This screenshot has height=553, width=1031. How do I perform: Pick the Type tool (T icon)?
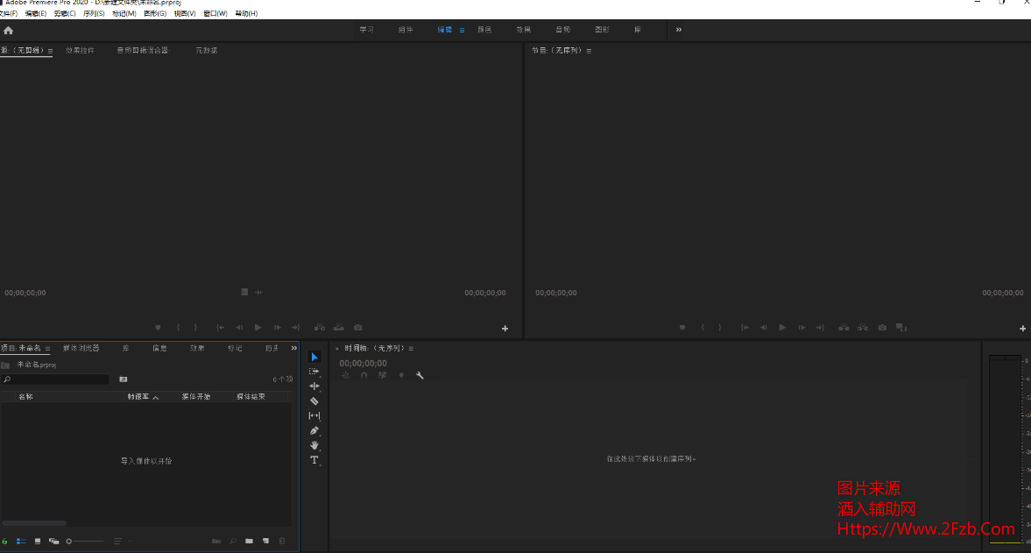314,460
